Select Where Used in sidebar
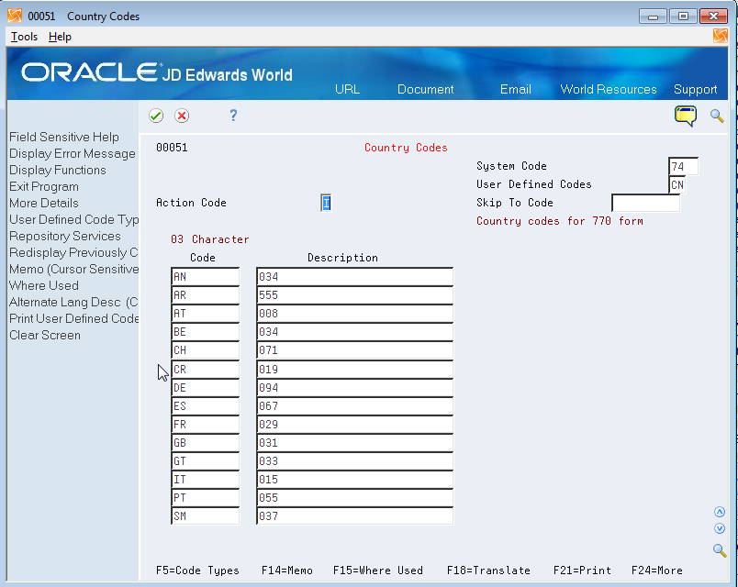This screenshot has height=587, width=738. [44, 285]
